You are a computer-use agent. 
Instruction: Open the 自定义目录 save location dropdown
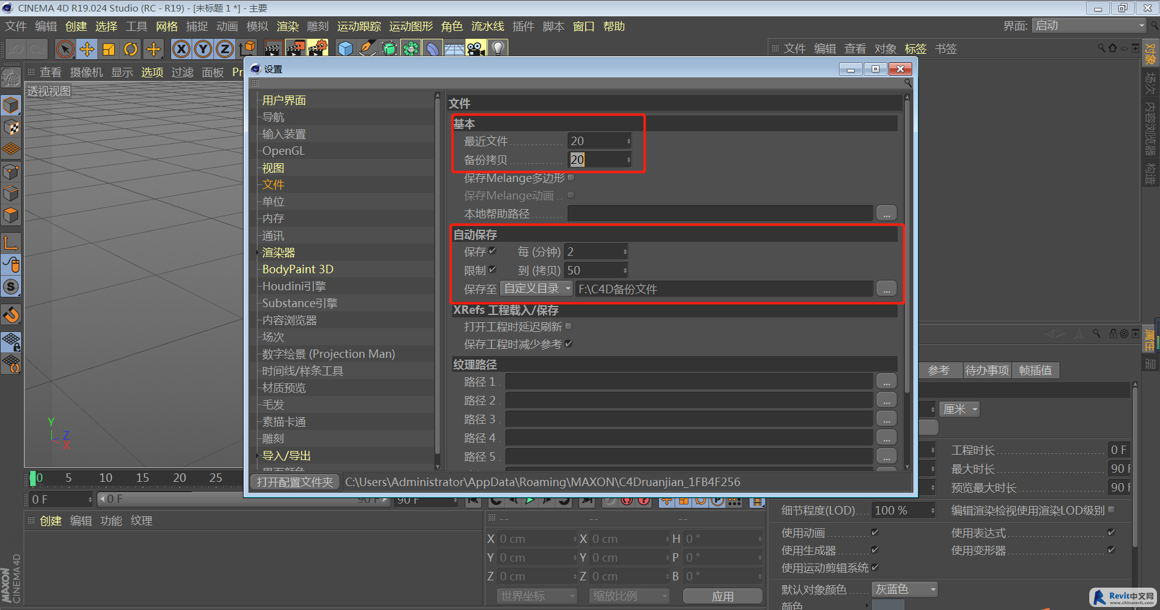coord(537,288)
